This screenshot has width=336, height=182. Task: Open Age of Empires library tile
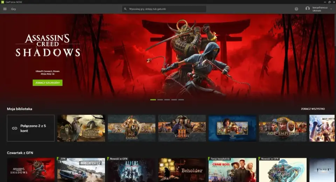pyautogui.click(x=132, y=128)
